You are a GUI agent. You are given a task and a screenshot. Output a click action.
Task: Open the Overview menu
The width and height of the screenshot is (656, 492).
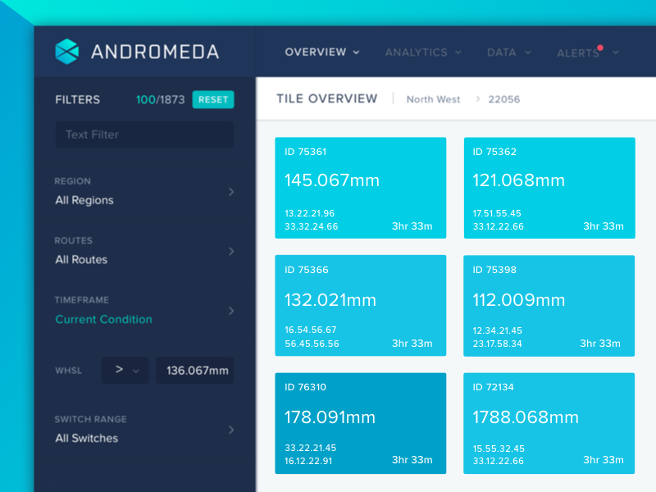click(x=322, y=52)
